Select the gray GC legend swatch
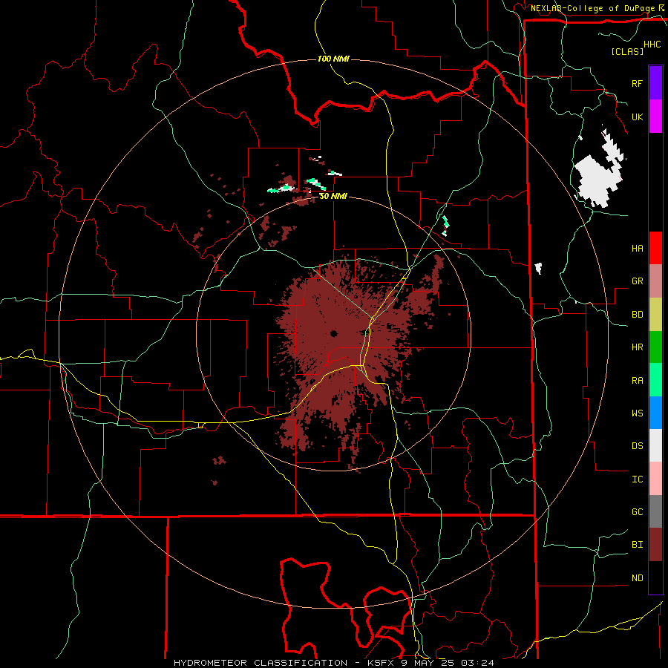This screenshot has height=668, width=668. pos(655,511)
